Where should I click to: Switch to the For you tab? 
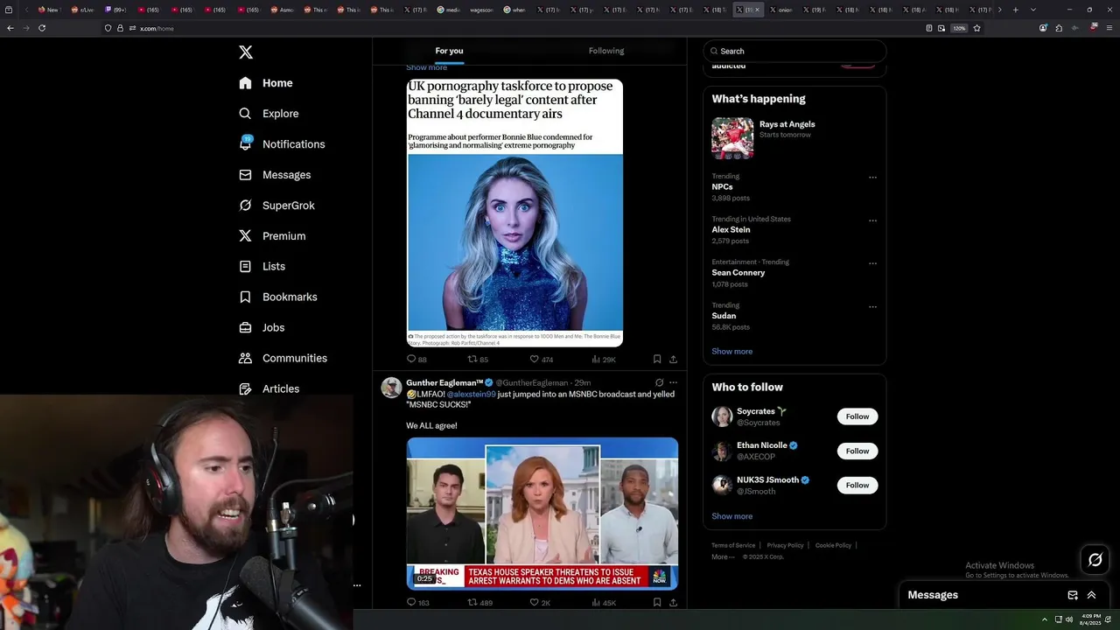click(x=450, y=51)
